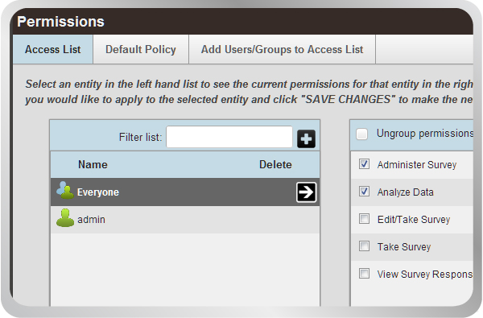This screenshot has width=483, height=318.
Task: Open Add Users/Groups to Access List tab
Action: (x=283, y=49)
